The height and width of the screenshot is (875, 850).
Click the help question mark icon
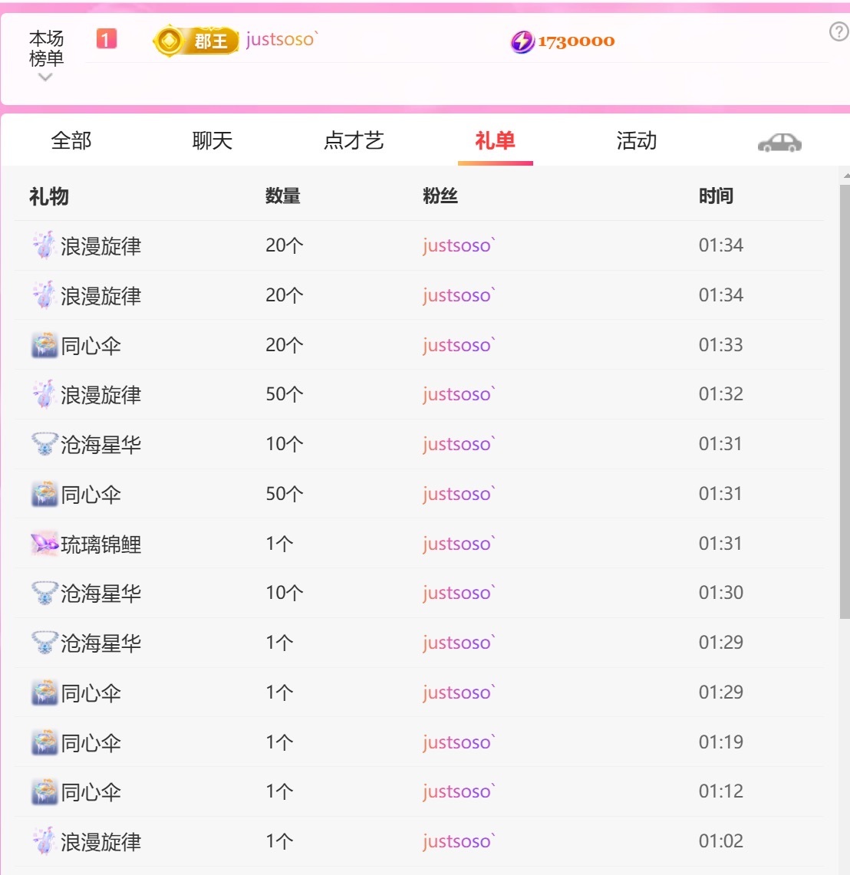(838, 31)
